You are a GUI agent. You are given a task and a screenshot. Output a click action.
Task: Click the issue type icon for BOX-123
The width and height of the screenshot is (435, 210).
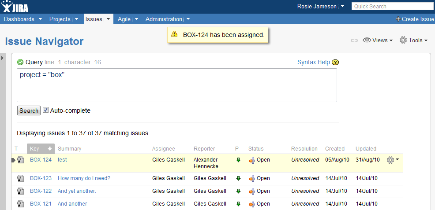click(20, 178)
